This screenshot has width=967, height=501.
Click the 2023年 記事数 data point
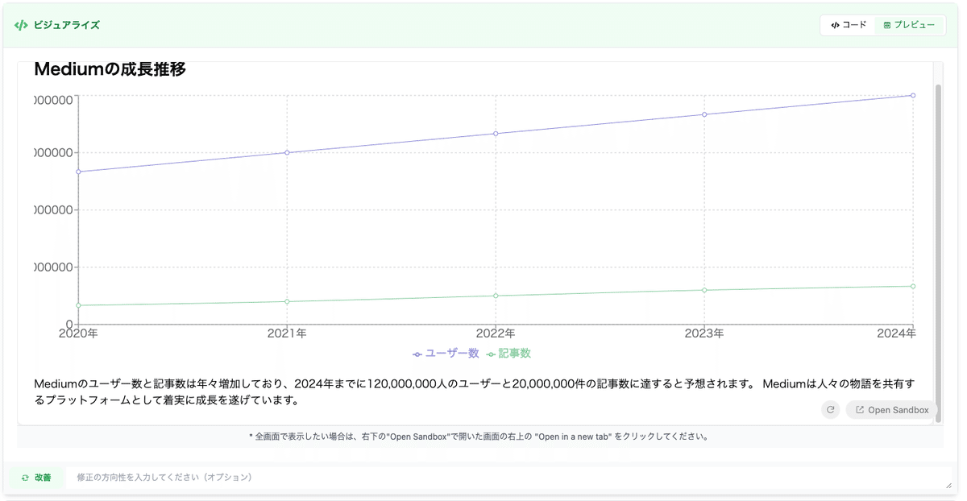704,290
